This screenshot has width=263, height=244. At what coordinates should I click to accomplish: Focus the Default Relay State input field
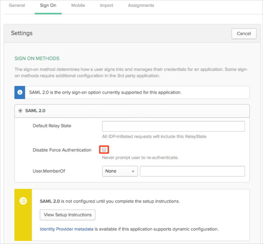[173, 126]
